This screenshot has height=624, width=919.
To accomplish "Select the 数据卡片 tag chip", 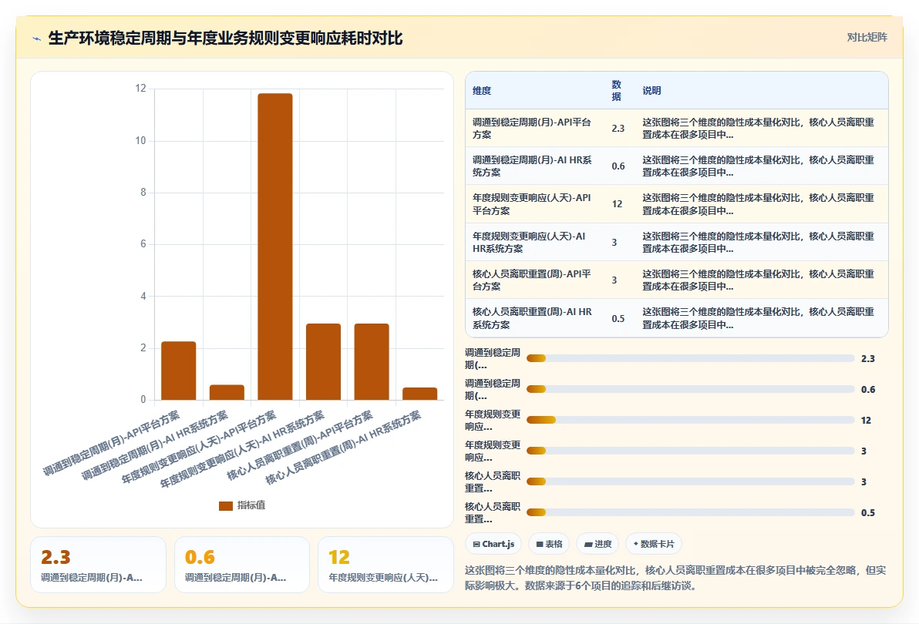I will point(654,544).
